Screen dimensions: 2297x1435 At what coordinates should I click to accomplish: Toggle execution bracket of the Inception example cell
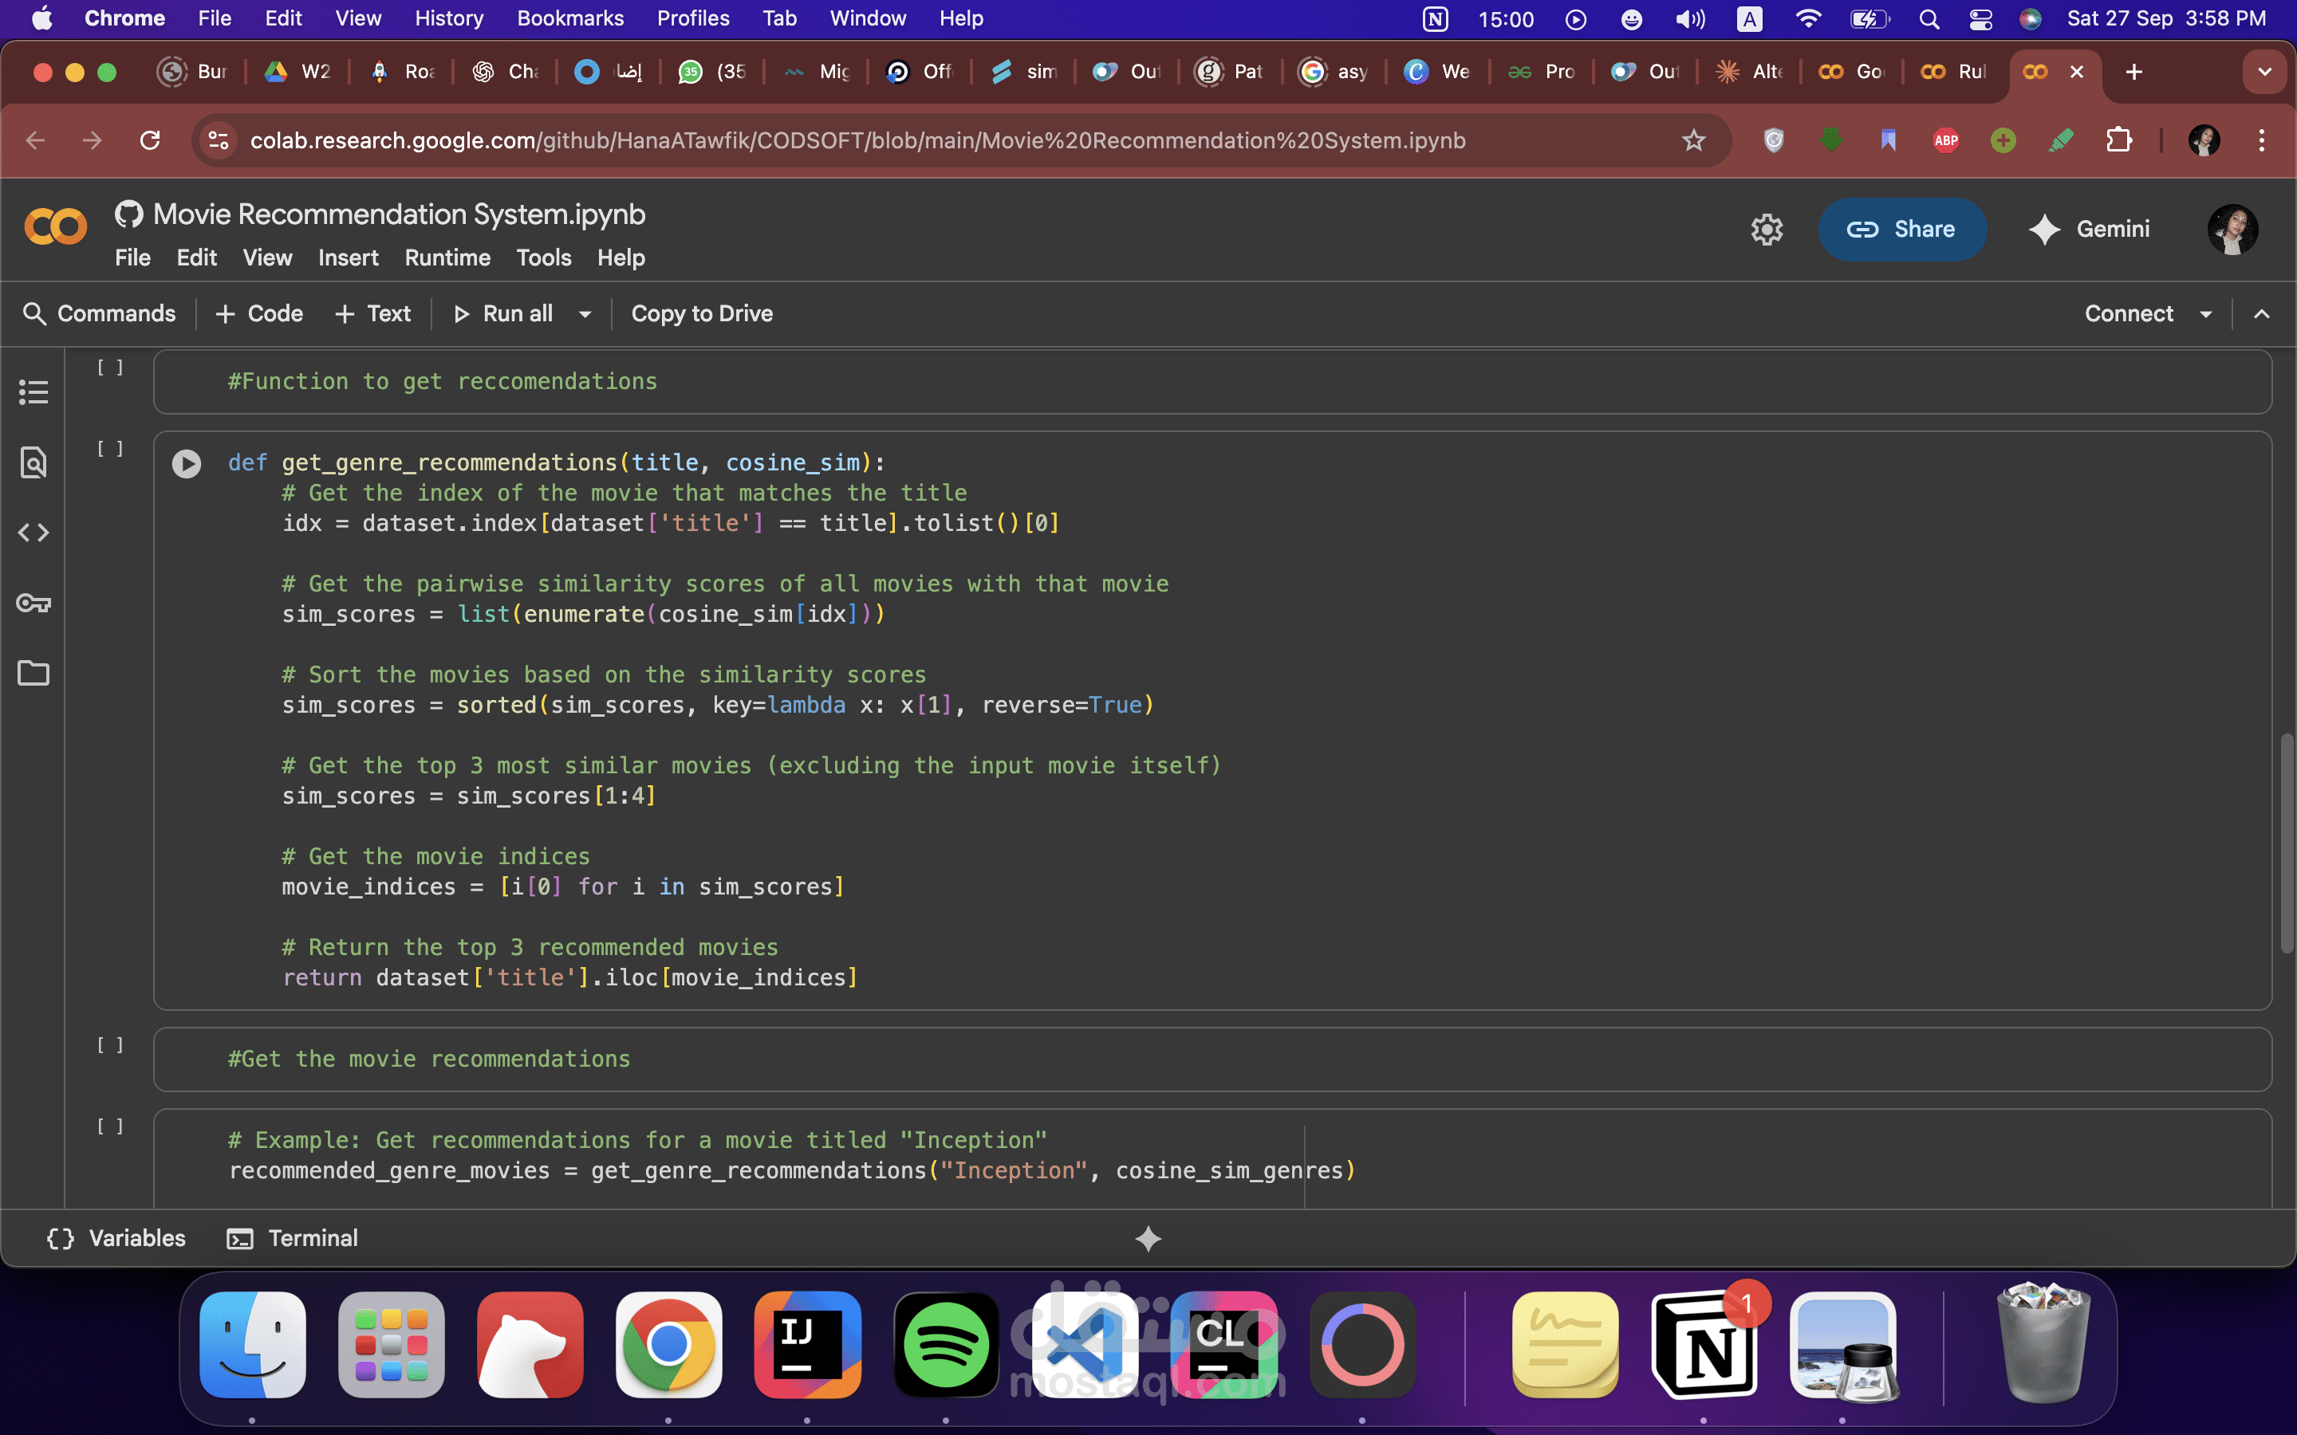[110, 1126]
